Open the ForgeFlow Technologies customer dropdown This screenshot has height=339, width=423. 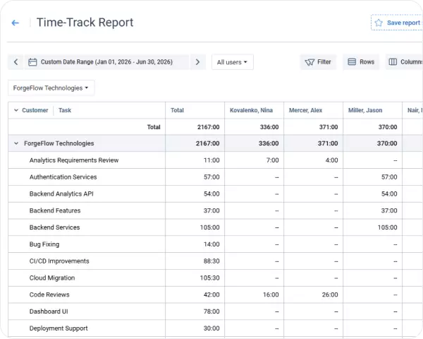coord(51,88)
